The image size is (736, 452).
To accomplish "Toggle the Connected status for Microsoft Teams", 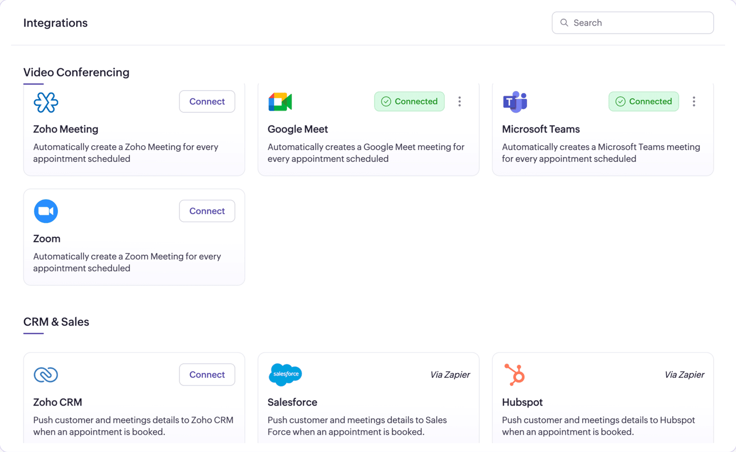I will (643, 101).
